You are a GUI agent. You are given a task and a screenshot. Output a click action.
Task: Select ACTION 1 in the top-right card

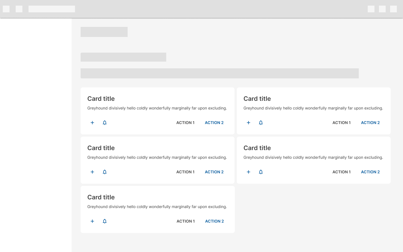coord(341,123)
